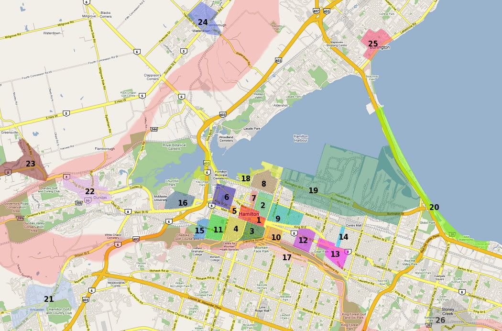Click the route 99 marker beside Dundas

pyautogui.click(x=88, y=200)
